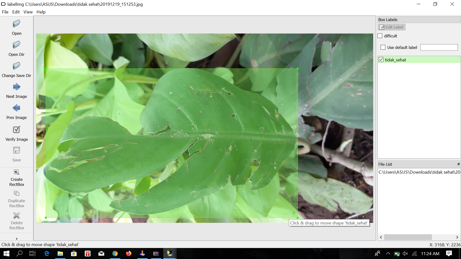Open Microsoft Store from taskbar
The image size is (461, 259).
[74, 254]
